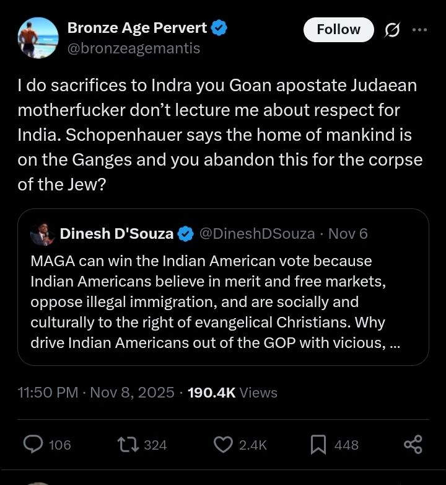Open Dinesh D'Souza's avatar thumbnail
The width and height of the screenshot is (446, 485).
click(x=42, y=234)
